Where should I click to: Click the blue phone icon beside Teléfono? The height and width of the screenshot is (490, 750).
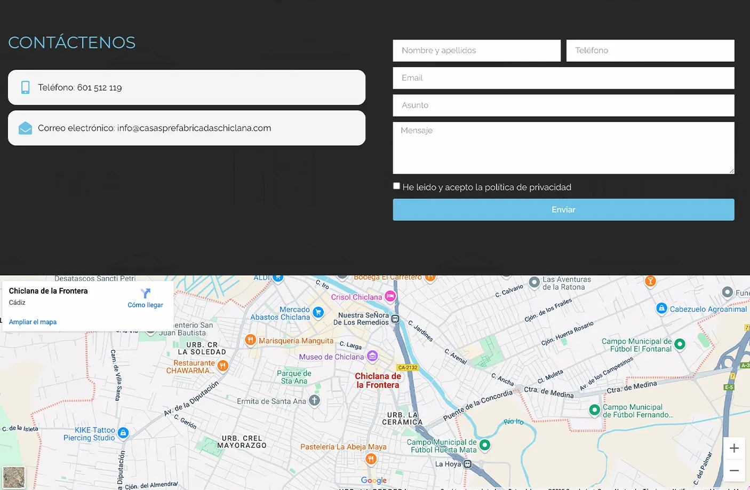click(25, 88)
